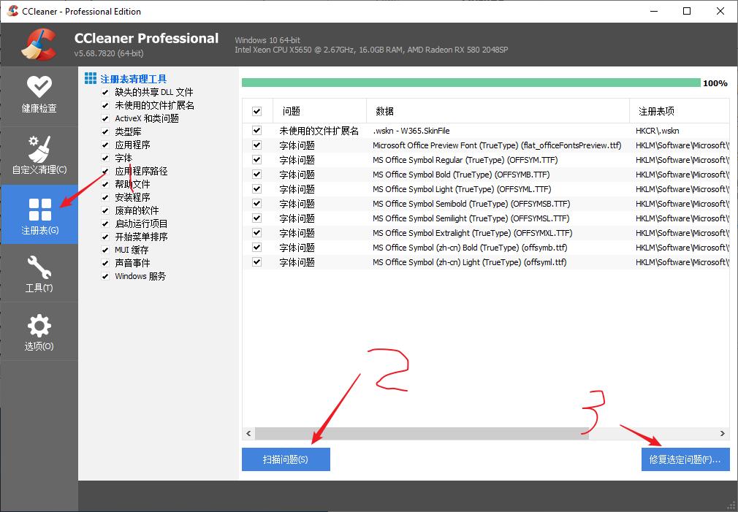Click the 问题 column header
The width and height of the screenshot is (738, 512).
tap(292, 110)
